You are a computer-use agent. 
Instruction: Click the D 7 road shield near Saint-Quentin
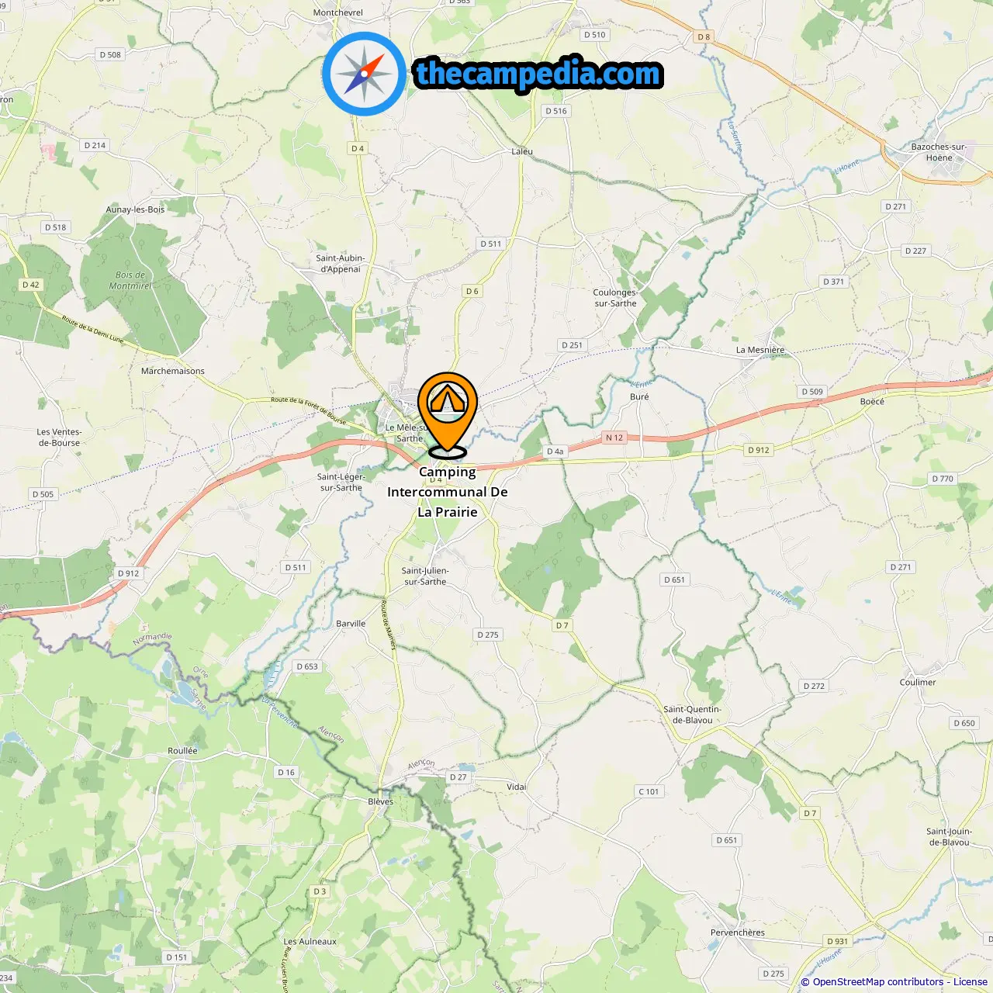point(562,625)
